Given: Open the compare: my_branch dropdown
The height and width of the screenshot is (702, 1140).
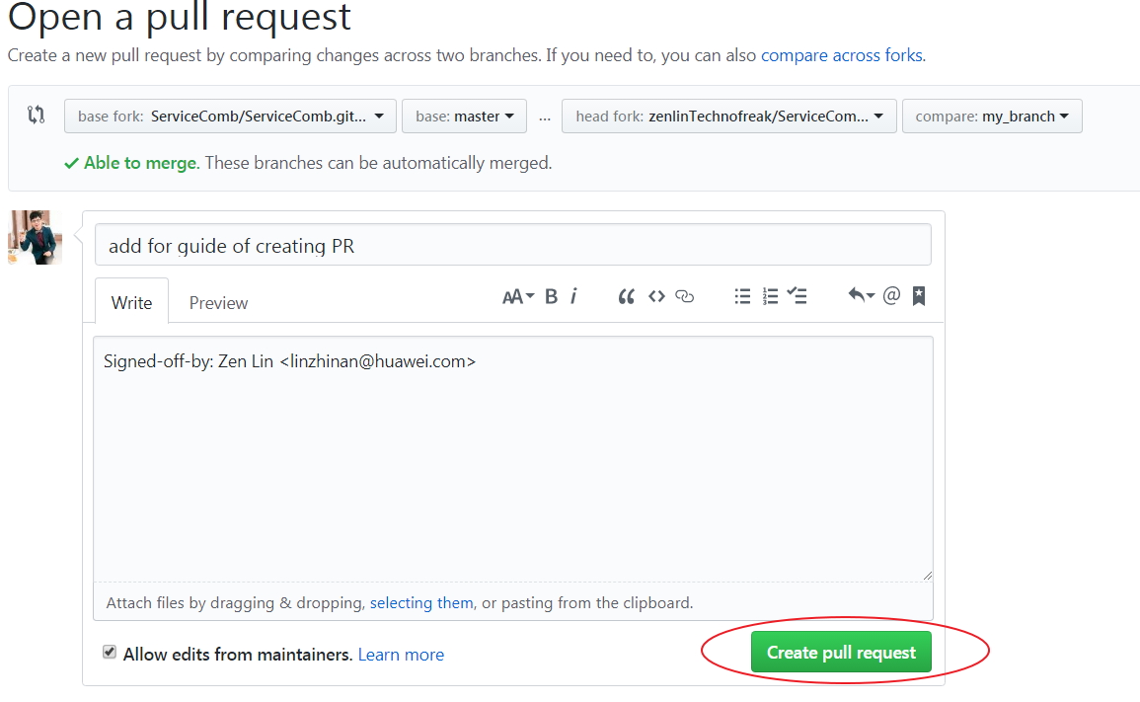Looking at the screenshot, I should (991, 117).
